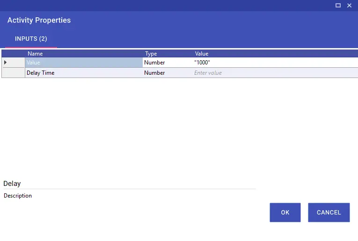Select the Value name cell
358x241 pixels.
click(84, 63)
